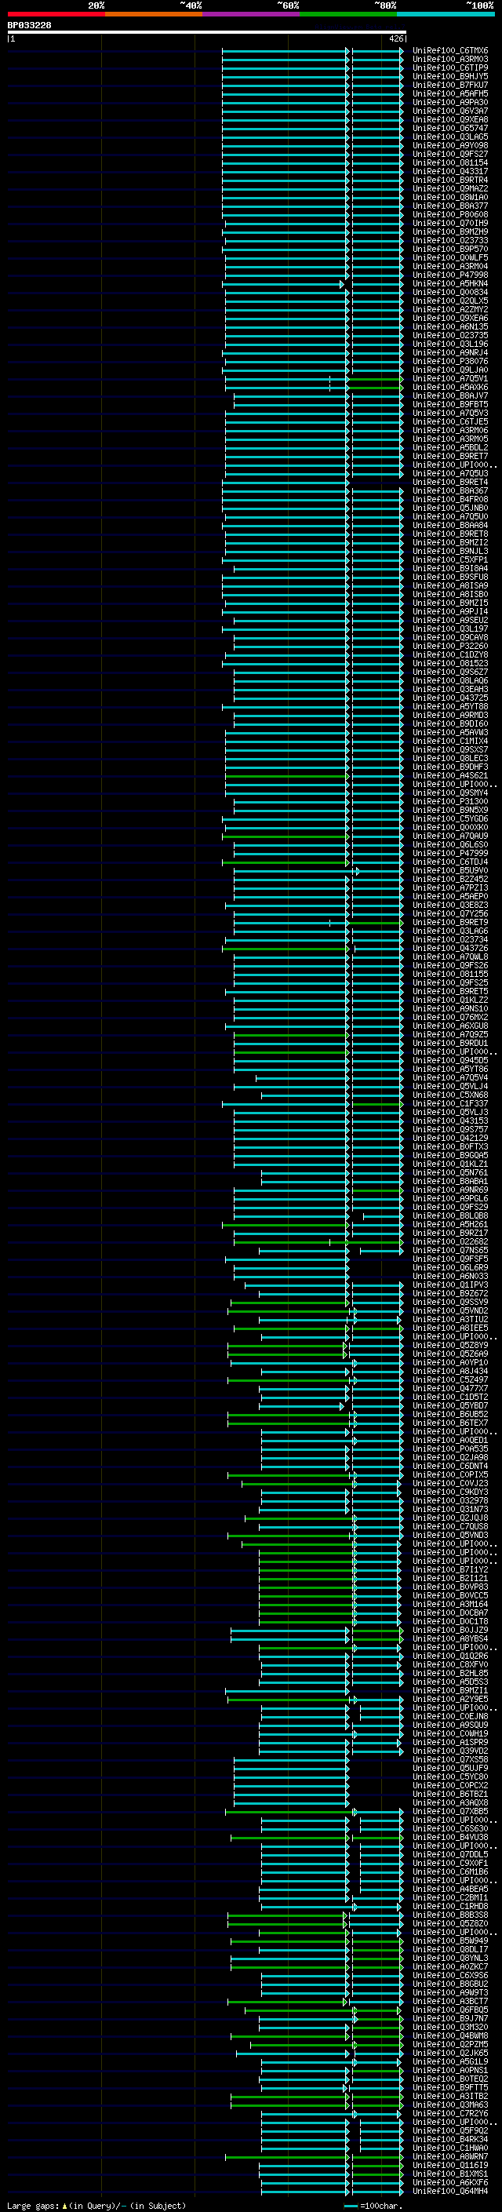Select hit UniRef100_B4VU38
The height and width of the screenshot is (2212, 502).
(449, 1838)
